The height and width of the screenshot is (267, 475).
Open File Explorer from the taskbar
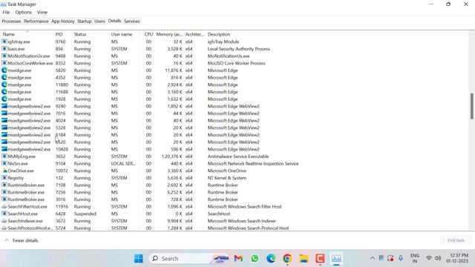pyautogui.click(x=304, y=258)
